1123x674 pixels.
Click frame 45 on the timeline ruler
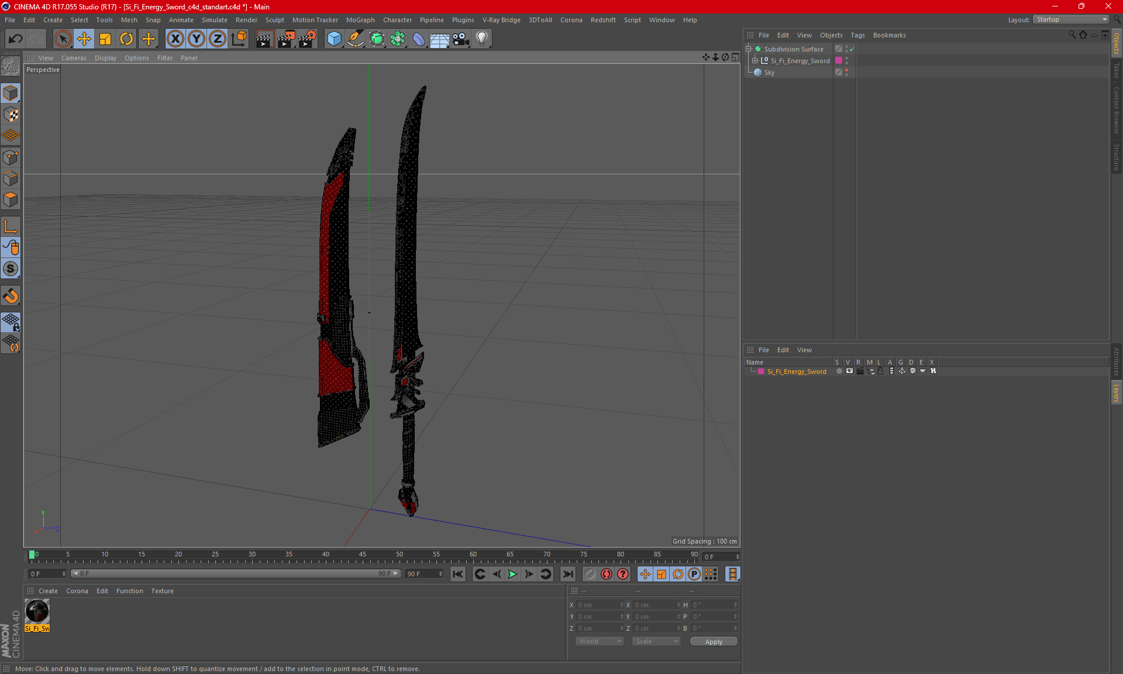click(x=363, y=555)
